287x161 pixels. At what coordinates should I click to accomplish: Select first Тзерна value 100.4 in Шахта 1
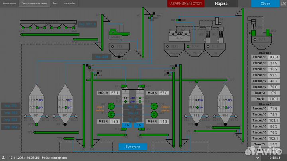tap(273, 57)
